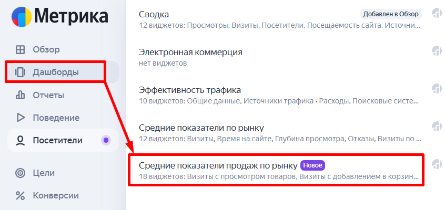Click the purple Новое badge

pyautogui.click(x=312, y=165)
